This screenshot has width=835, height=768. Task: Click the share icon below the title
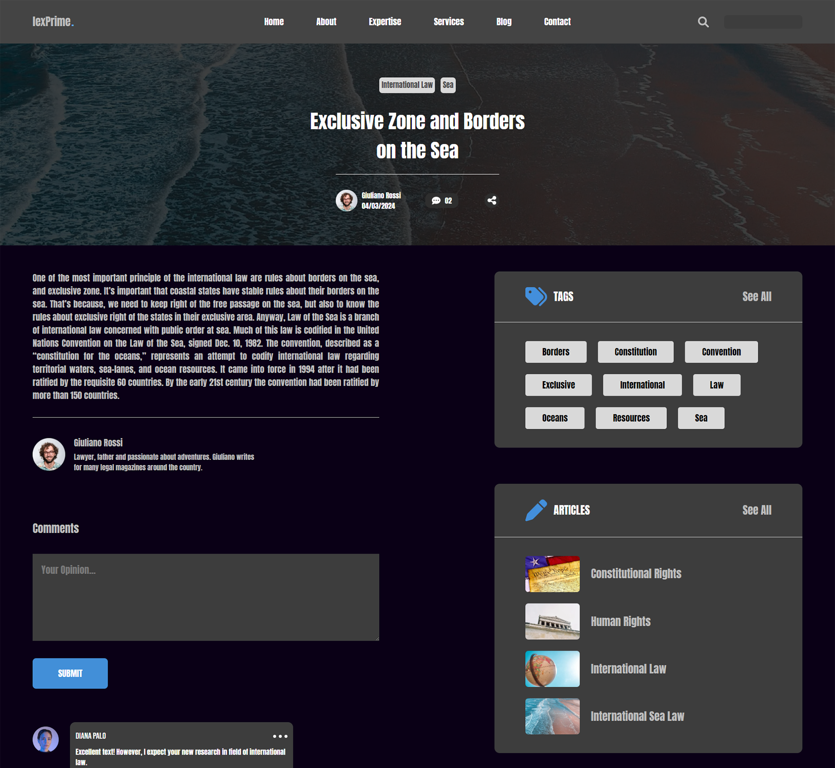point(491,201)
